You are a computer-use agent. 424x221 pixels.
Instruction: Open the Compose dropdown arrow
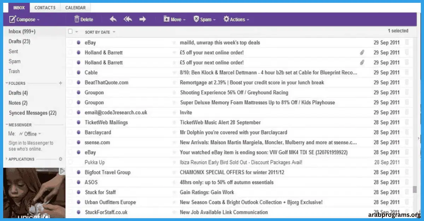(x=38, y=20)
